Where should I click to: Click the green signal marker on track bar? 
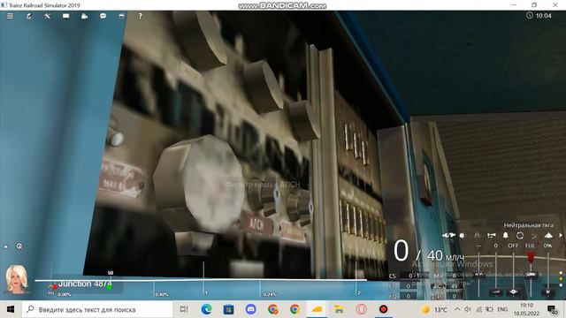pos(109,287)
